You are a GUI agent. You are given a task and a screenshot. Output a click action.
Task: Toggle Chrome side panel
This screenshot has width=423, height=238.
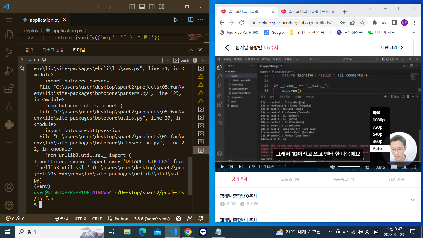pyautogui.click(x=394, y=23)
